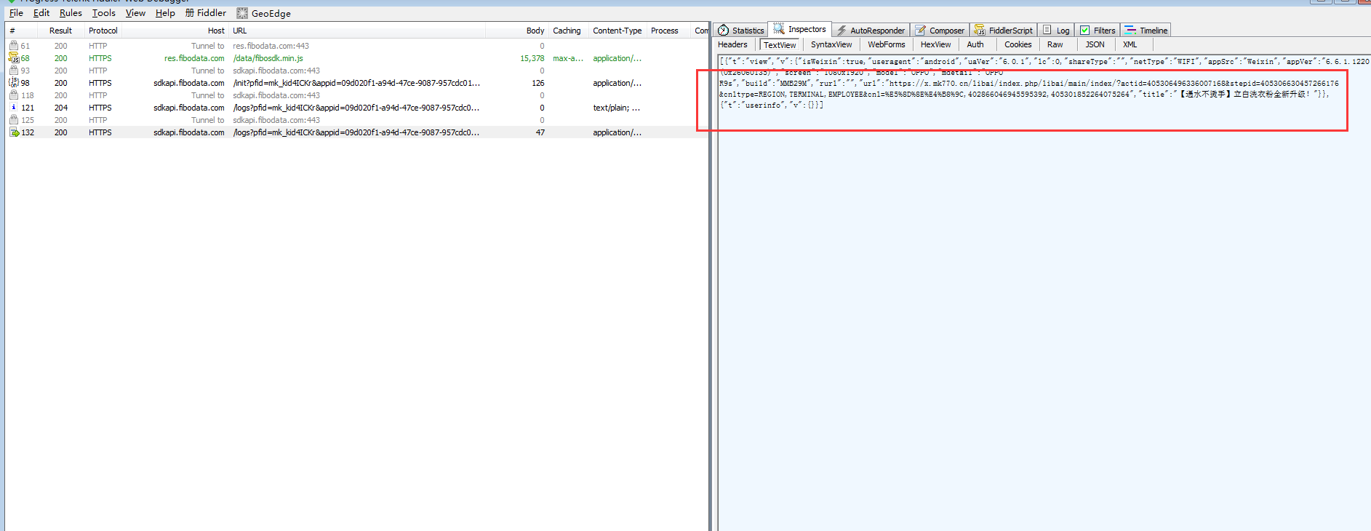Open the File menu
This screenshot has height=531, width=1371.
point(16,13)
